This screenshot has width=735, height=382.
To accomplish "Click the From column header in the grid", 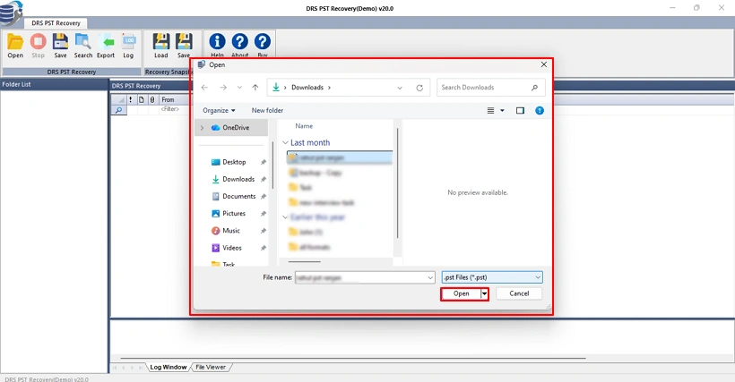I will [168, 99].
